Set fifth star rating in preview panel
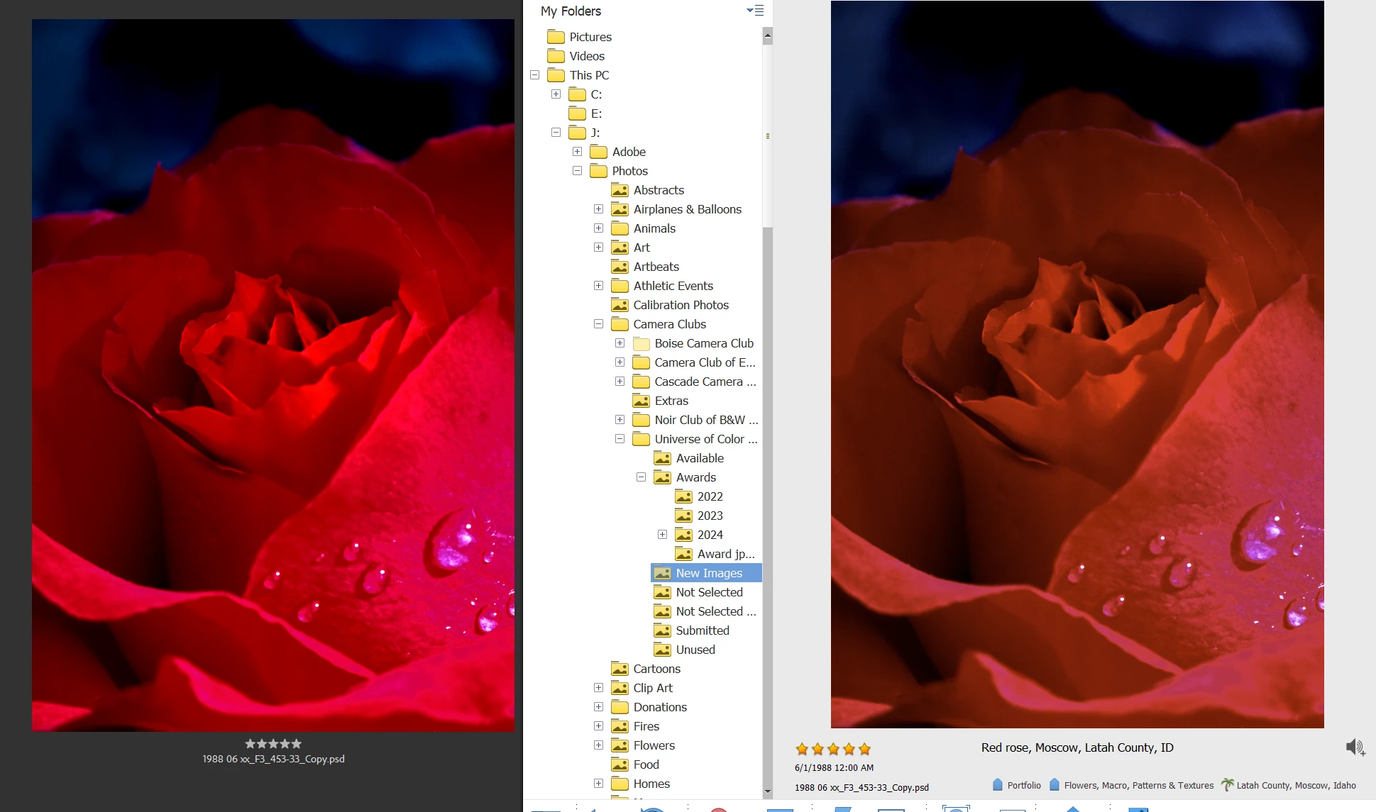The height and width of the screenshot is (812, 1376). tap(864, 749)
